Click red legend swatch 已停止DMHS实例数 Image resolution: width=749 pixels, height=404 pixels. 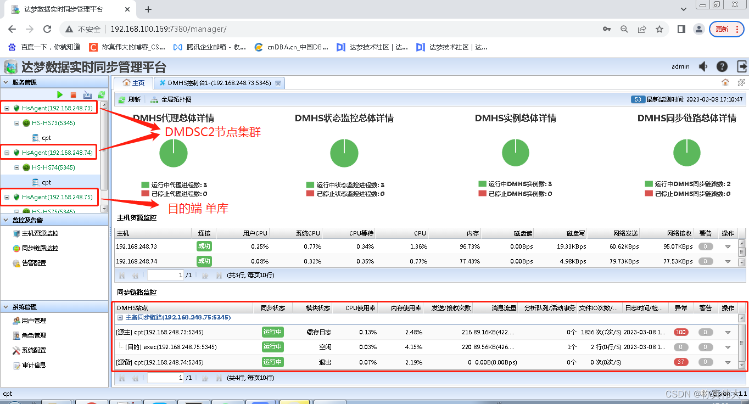(x=482, y=194)
